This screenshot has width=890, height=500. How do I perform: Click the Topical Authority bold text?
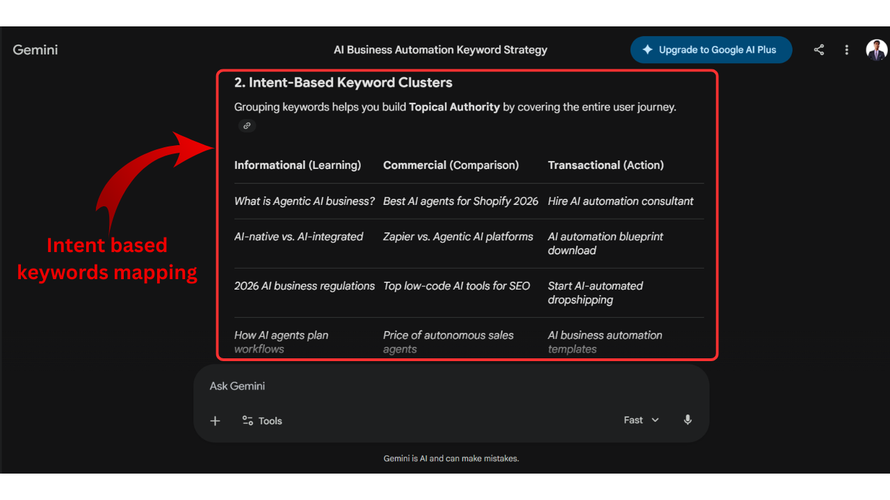[454, 107]
